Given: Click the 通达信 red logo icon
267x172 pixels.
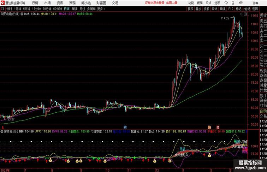Looking at the screenshot, I should click(x=2, y=3).
